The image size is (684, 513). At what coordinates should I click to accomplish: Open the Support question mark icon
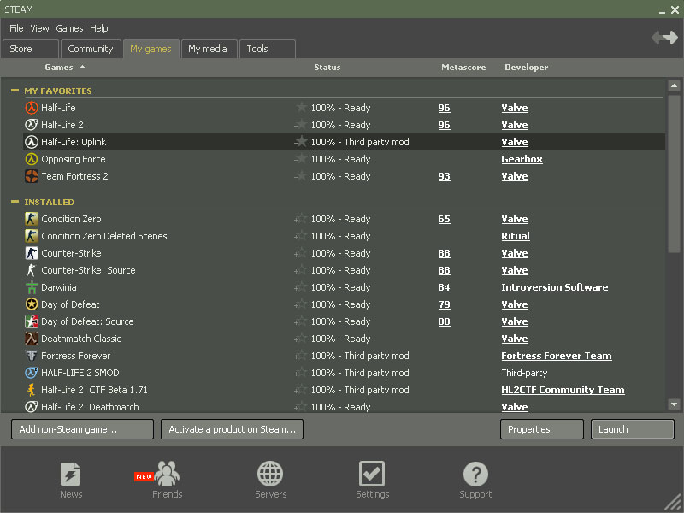(475, 474)
